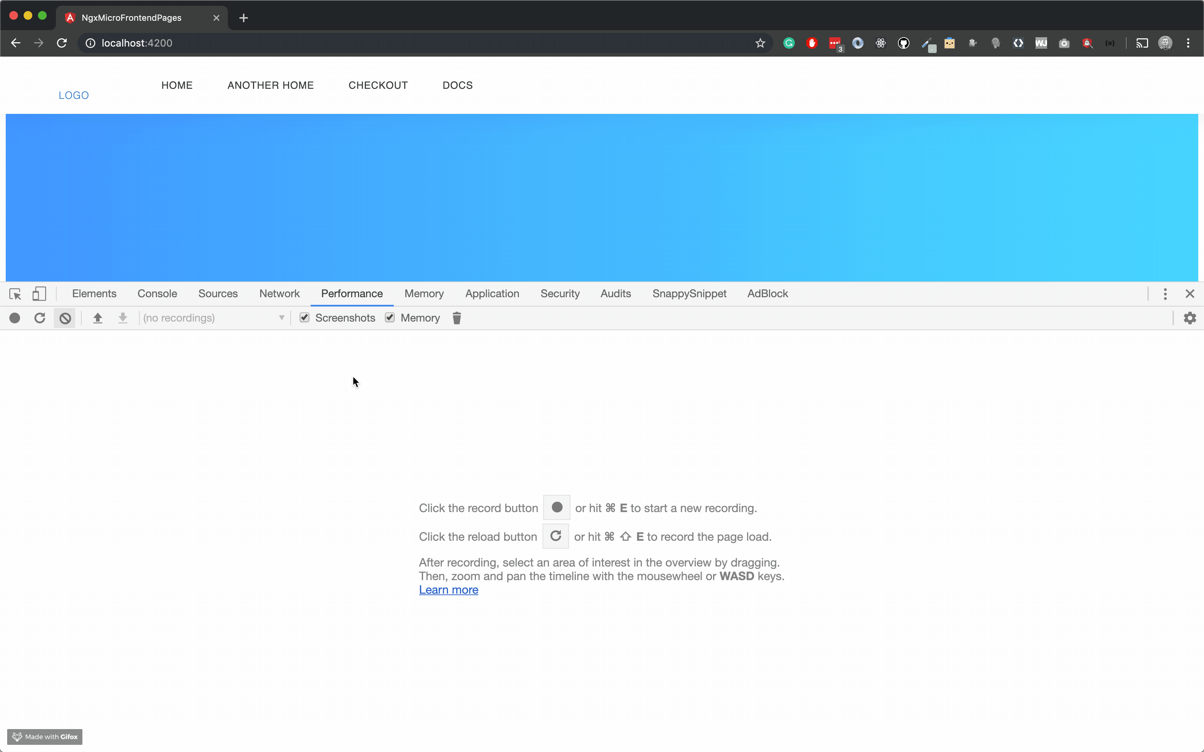Click the collect garbage trash icon
Image resolution: width=1204 pixels, height=752 pixels.
[457, 318]
